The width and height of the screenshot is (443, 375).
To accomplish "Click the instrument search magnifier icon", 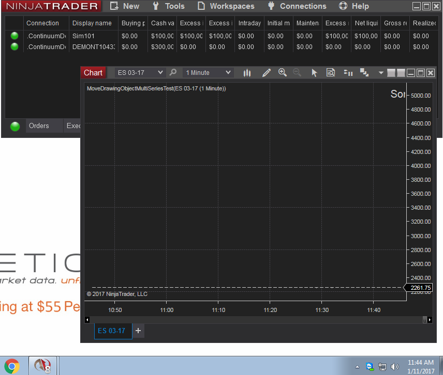I will point(173,72).
